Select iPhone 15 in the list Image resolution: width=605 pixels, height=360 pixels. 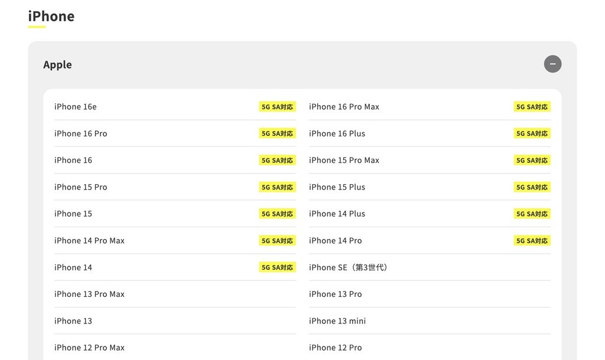tap(175, 214)
